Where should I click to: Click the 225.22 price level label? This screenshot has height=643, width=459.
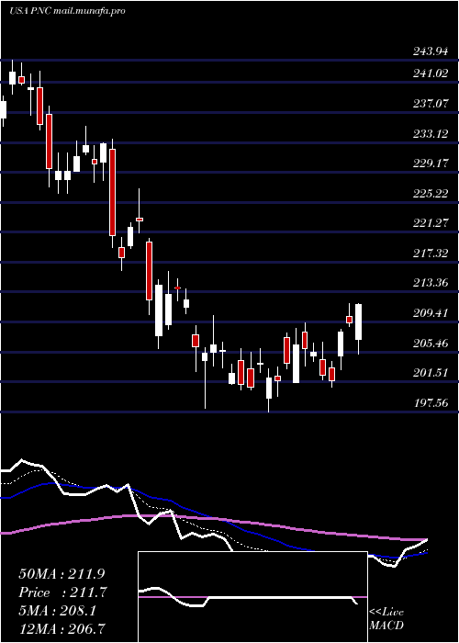point(430,194)
